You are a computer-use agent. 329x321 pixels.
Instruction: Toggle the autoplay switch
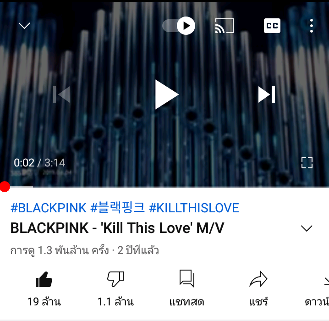179,26
